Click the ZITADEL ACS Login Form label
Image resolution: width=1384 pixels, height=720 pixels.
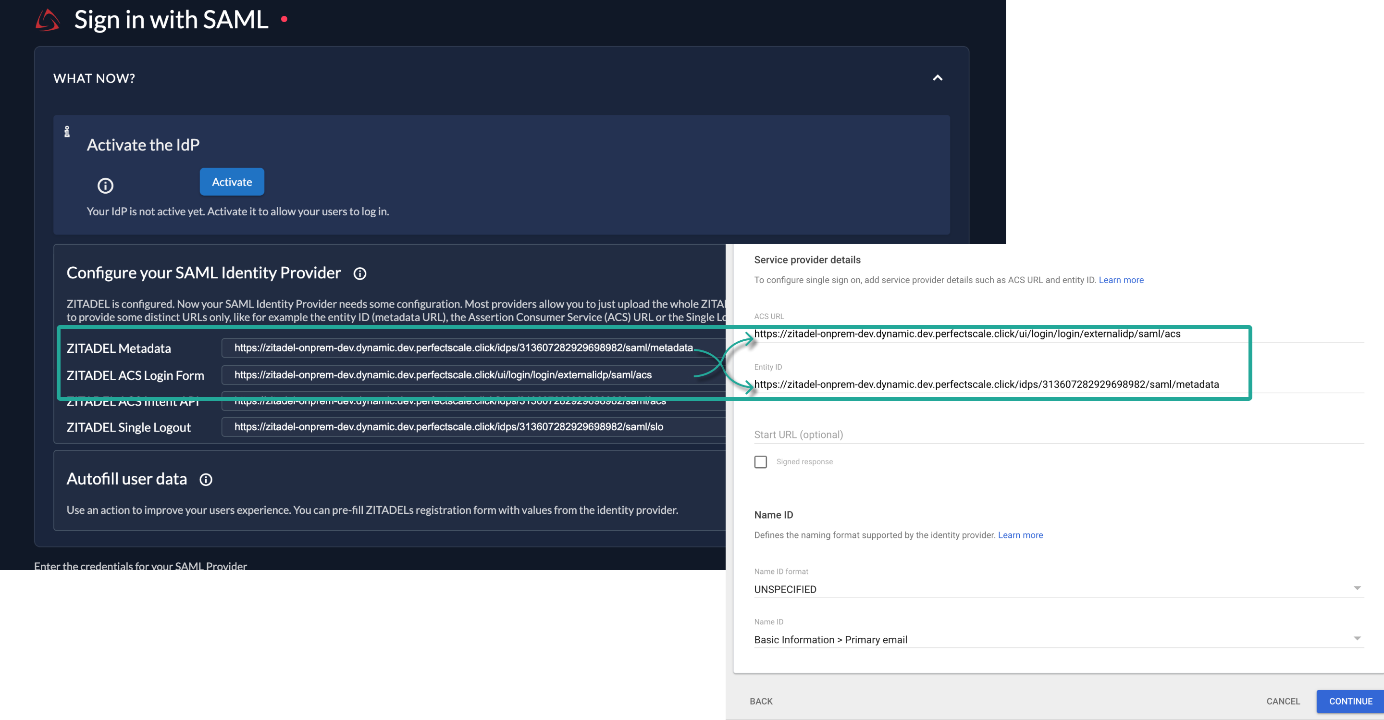tap(136, 375)
